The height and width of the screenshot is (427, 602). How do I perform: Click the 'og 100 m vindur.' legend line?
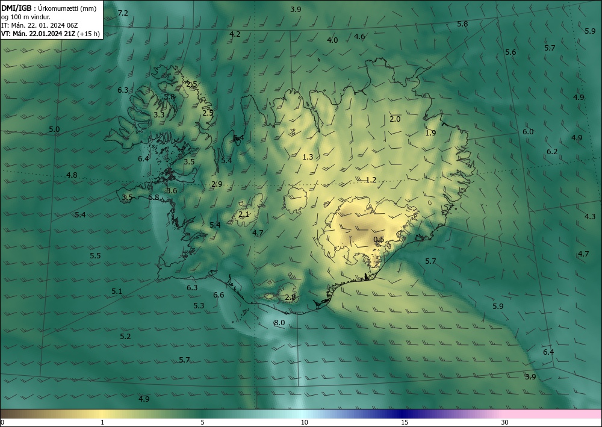(x=25, y=17)
